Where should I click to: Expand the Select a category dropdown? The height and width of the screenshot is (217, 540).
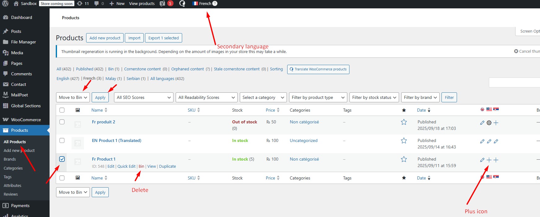pyautogui.click(x=263, y=97)
